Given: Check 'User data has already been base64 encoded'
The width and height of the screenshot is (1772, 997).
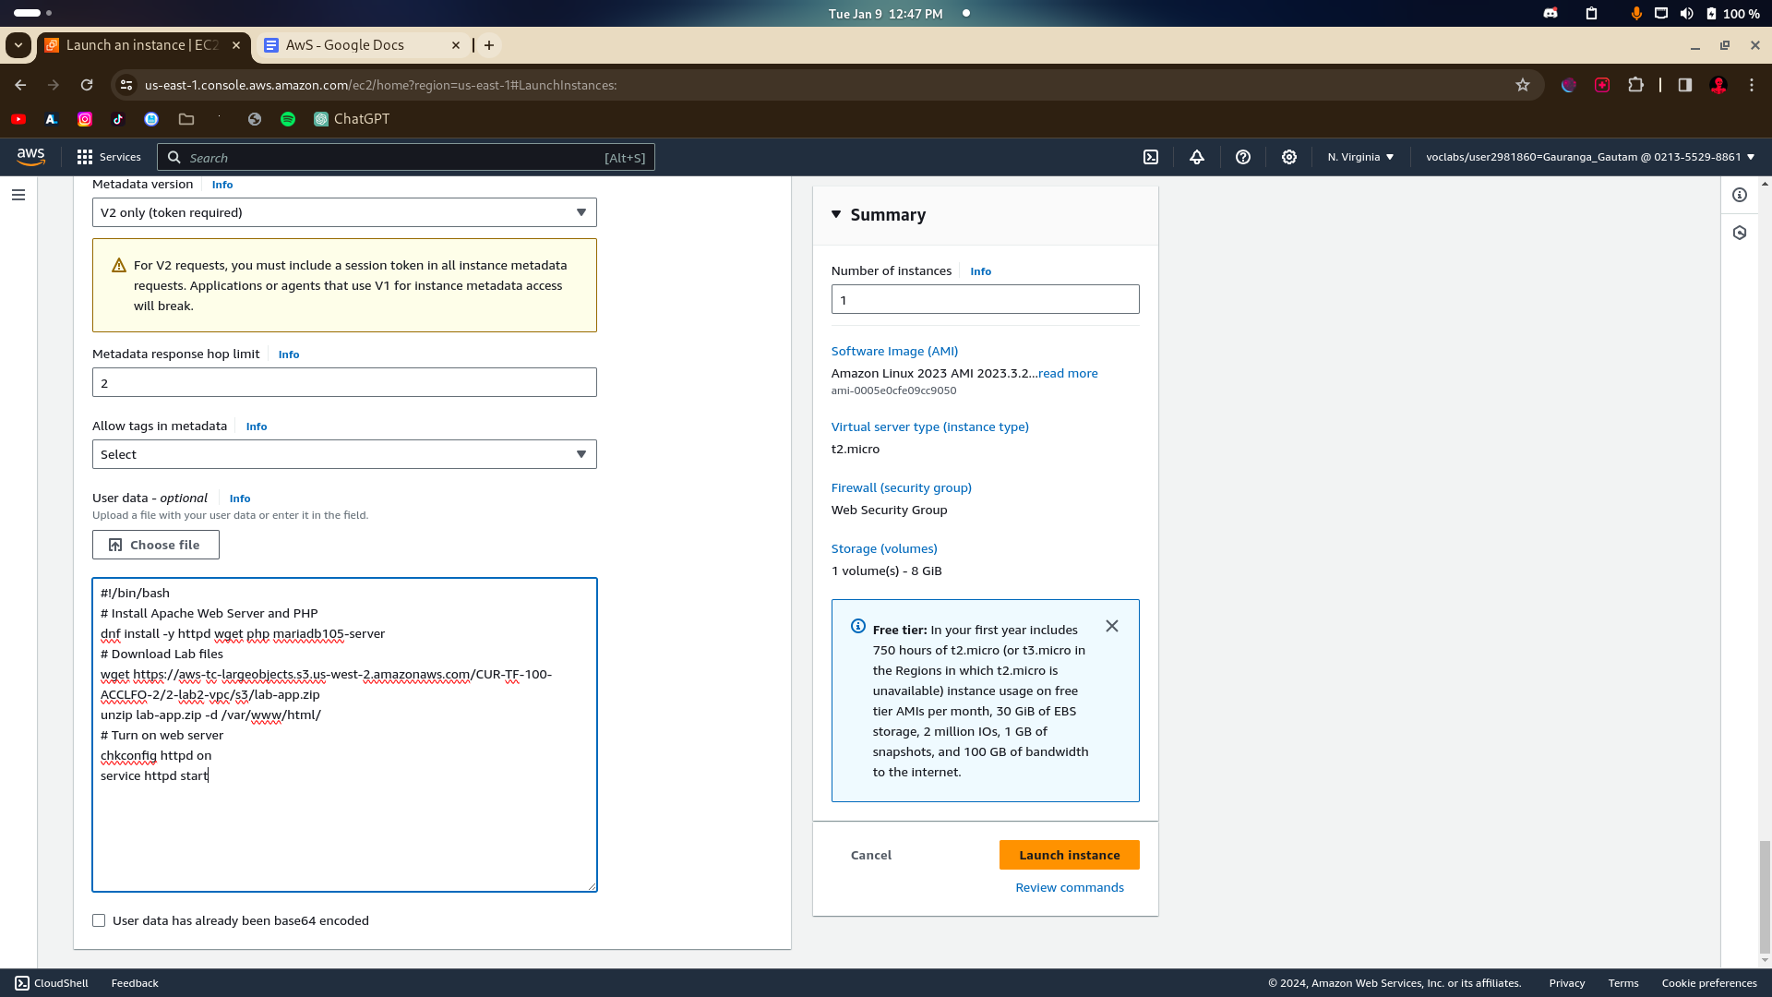Looking at the screenshot, I should coord(99,920).
